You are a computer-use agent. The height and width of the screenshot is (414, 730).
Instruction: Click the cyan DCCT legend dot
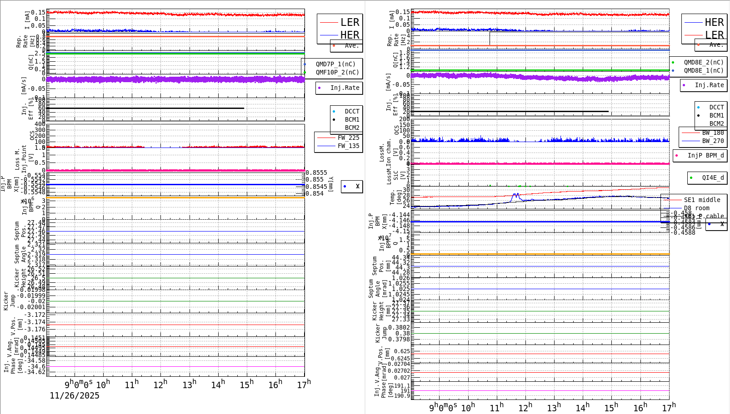[335, 111]
